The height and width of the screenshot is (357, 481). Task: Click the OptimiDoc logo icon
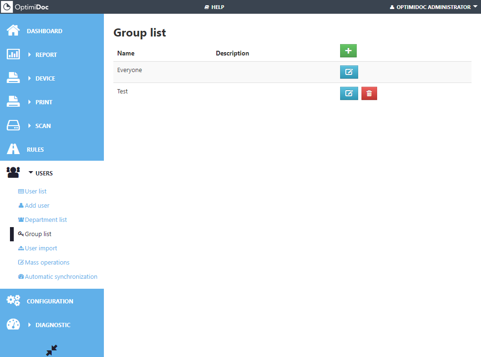tap(7, 7)
